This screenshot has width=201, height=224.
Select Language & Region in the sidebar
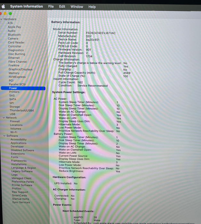click(x=24, y=168)
